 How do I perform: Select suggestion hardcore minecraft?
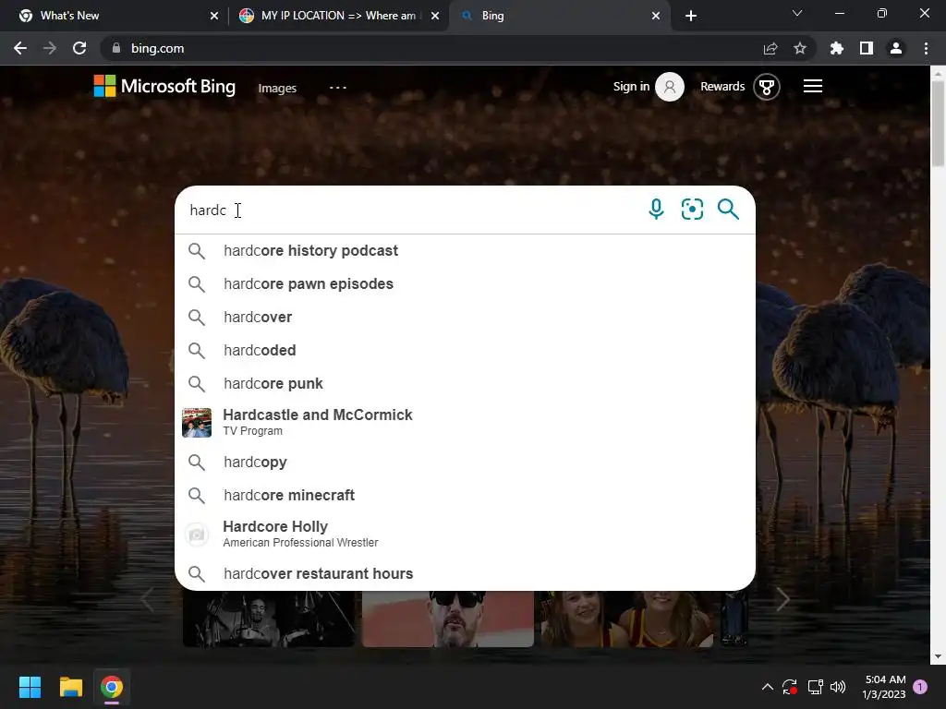[465, 495]
